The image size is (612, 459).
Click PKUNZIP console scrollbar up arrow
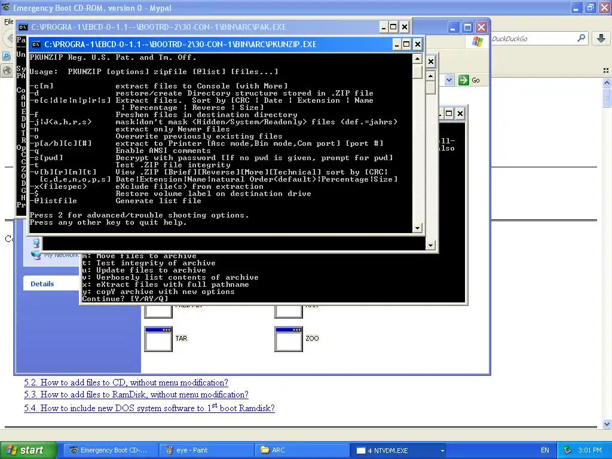tap(417, 59)
